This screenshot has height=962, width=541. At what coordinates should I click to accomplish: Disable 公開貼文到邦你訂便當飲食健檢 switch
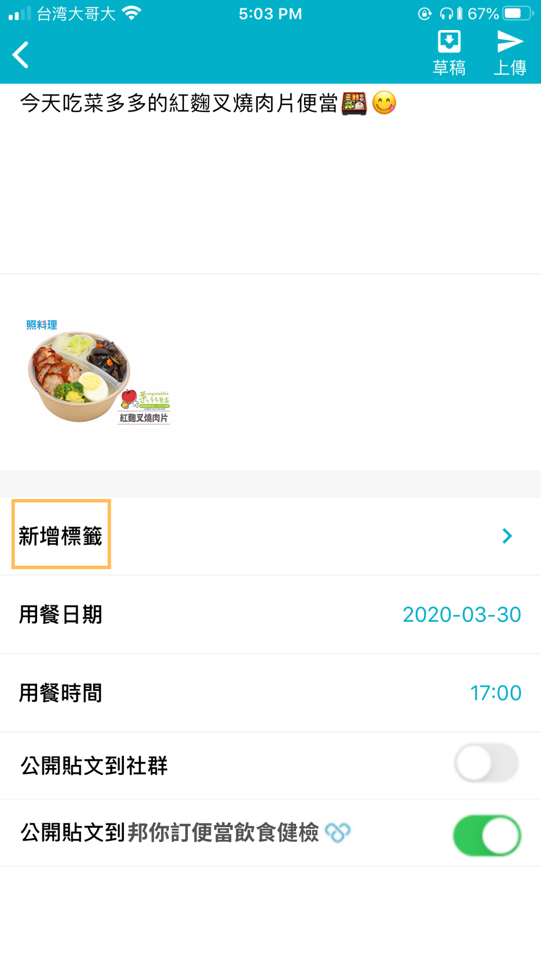(486, 835)
